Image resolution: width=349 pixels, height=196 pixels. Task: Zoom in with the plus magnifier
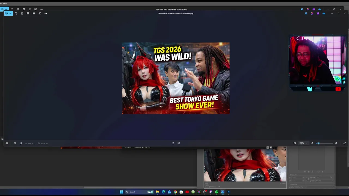[336, 143]
